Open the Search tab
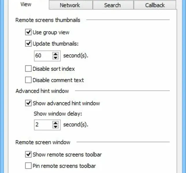The width and height of the screenshot is (186, 173). [112, 5]
